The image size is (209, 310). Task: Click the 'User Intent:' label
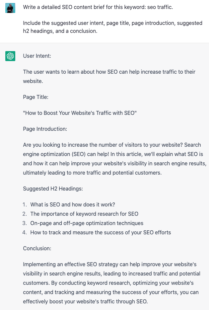click(37, 56)
